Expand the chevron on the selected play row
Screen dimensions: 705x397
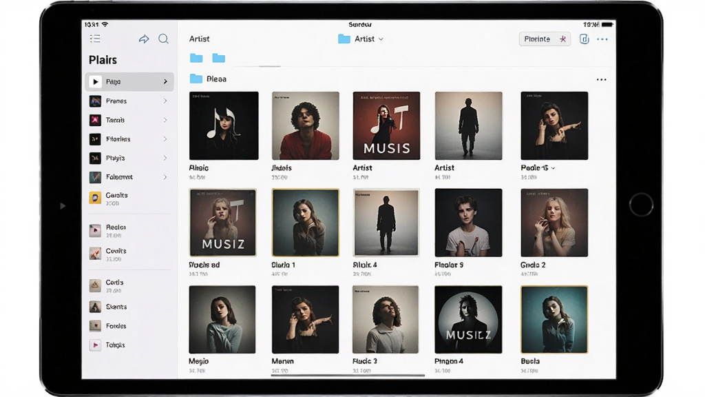(x=165, y=81)
